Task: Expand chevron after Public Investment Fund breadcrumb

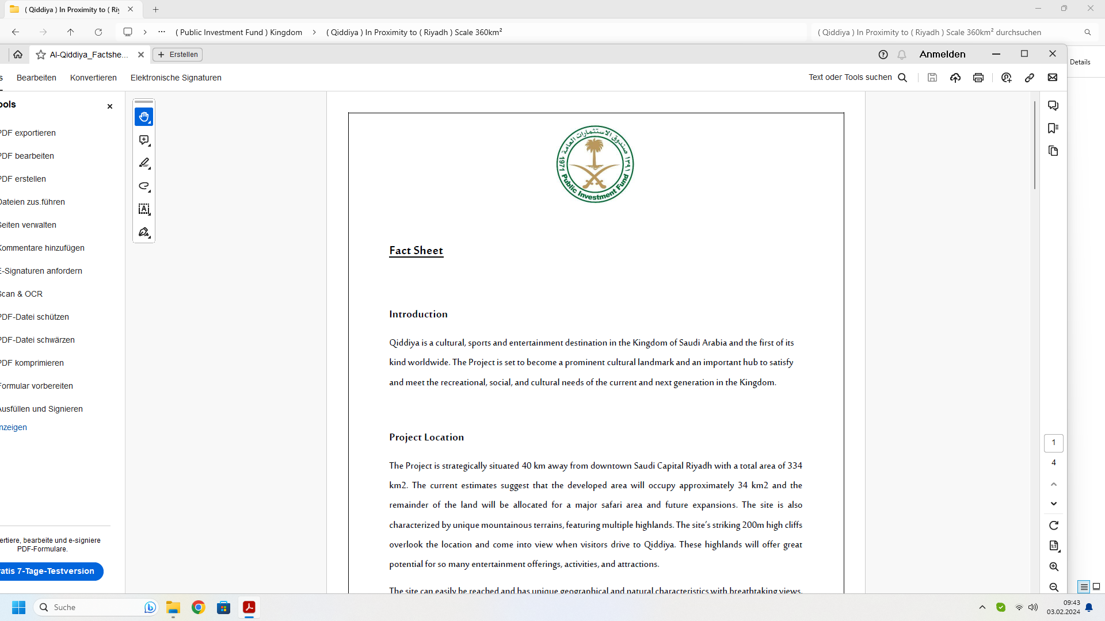Action: 314,32
